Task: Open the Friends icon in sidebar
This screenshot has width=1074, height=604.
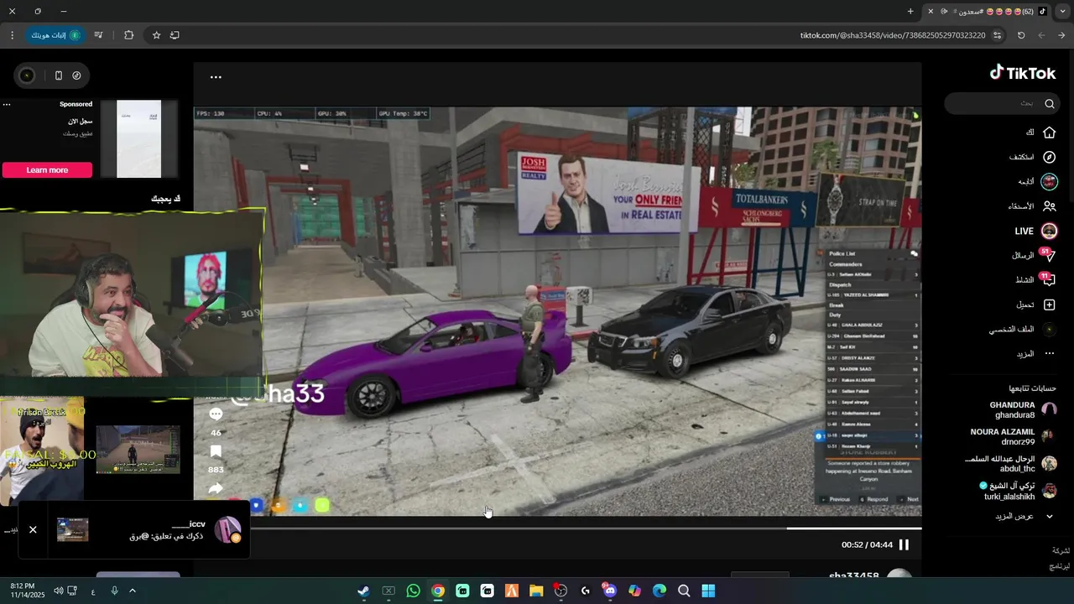Action: (1049, 206)
